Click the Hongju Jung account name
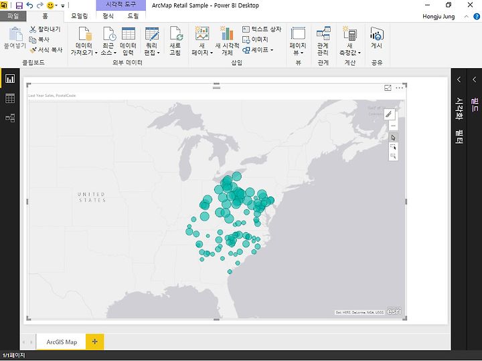 tap(438, 17)
